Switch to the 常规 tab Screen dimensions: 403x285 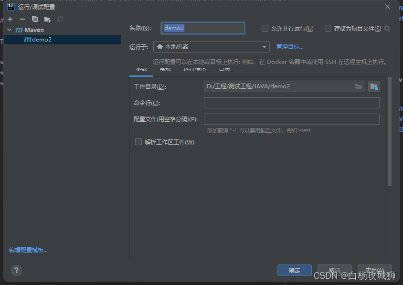pos(165,69)
